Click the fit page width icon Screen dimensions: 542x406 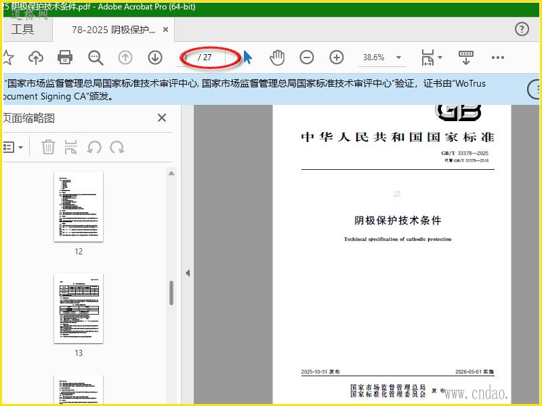tap(428, 58)
